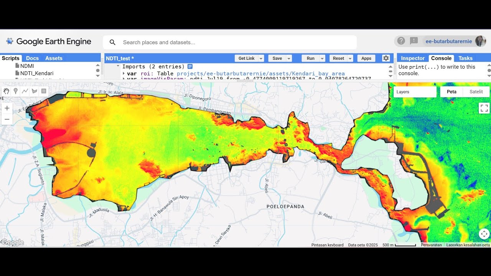
Task: Switch to the Scripts tab
Action: tap(11, 58)
